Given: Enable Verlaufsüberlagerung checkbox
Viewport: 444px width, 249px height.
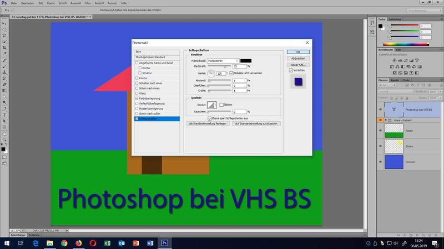Looking at the screenshot, I should (x=137, y=103).
